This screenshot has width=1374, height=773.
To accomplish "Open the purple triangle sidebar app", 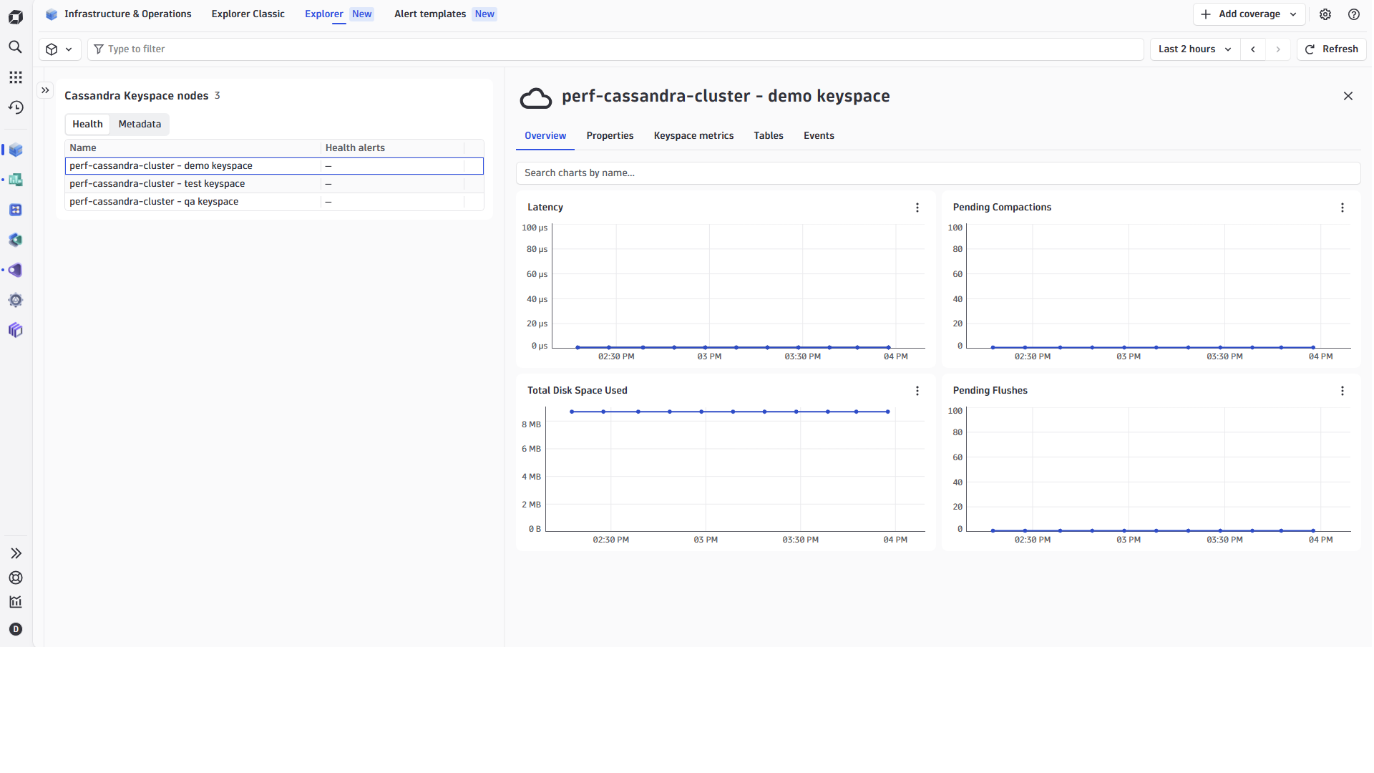I will pos(16,270).
